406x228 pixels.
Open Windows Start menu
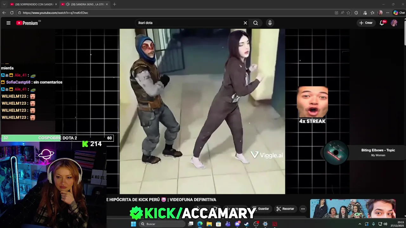pos(134,224)
